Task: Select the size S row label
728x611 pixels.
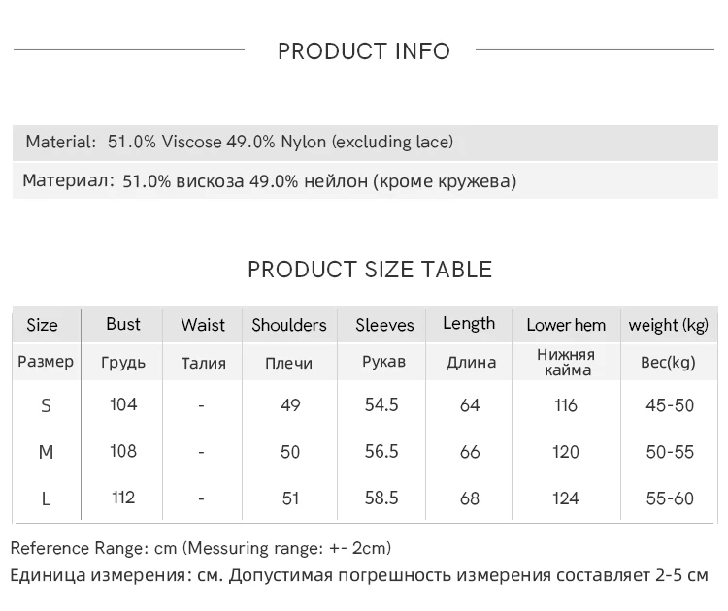Action: 46,405
